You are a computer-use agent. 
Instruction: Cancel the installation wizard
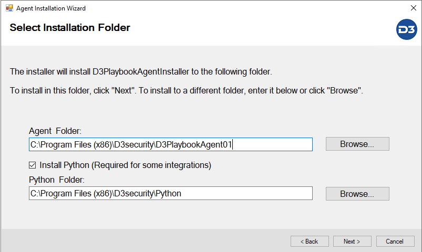click(395, 241)
